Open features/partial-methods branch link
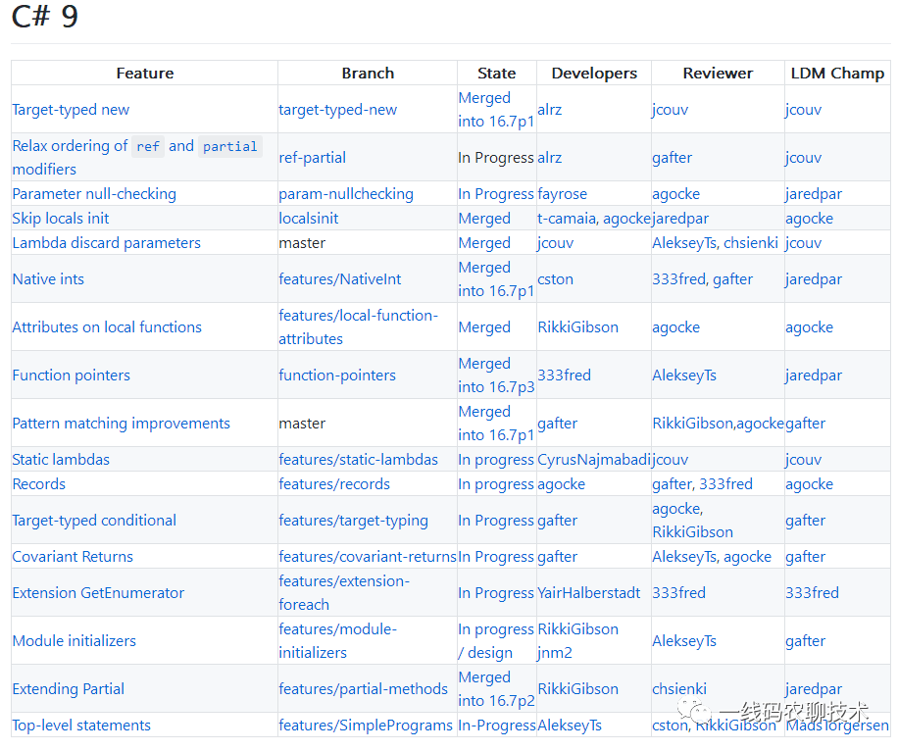 point(363,688)
